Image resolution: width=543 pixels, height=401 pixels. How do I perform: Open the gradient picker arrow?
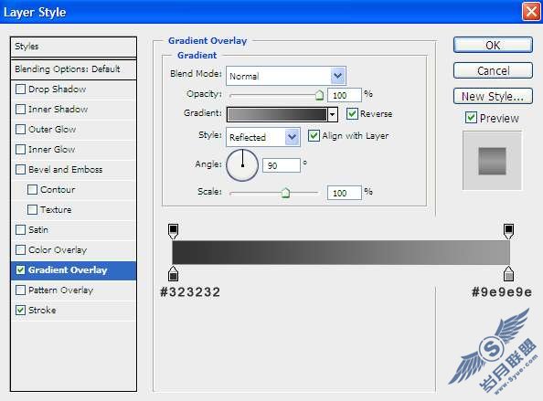tap(333, 114)
